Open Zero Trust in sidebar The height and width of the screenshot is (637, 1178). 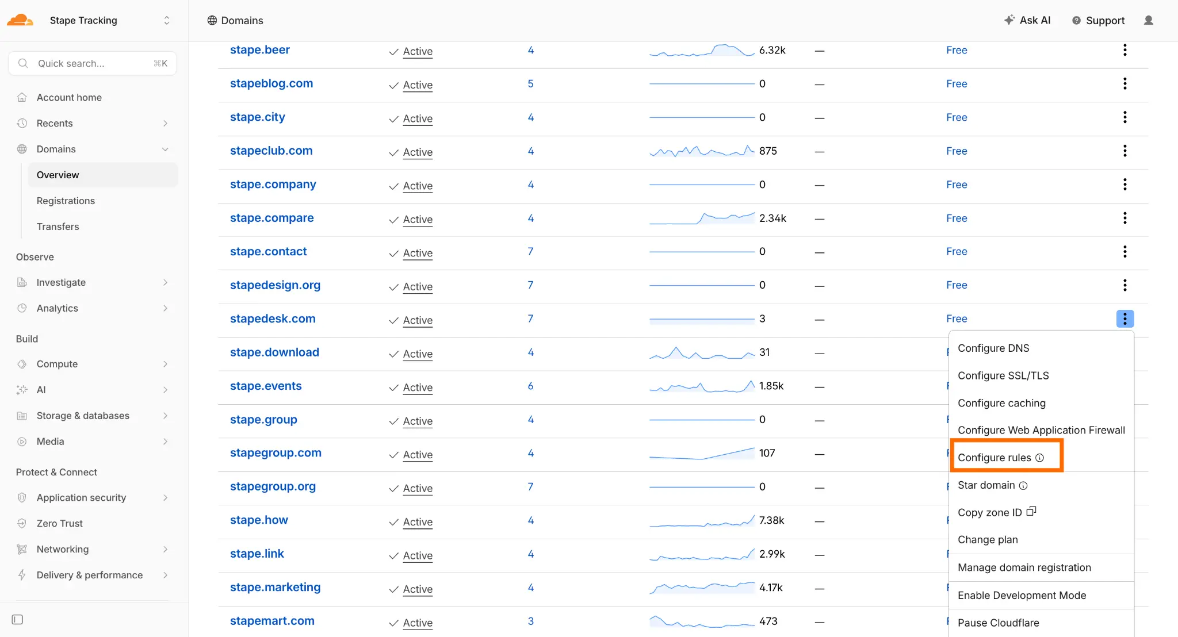59,523
